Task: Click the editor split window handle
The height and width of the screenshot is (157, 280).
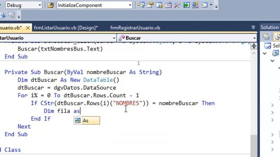Action: tap(254, 46)
